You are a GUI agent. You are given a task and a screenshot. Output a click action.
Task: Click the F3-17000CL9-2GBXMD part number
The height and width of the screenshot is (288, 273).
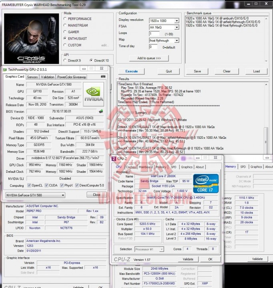coord(159,284)
